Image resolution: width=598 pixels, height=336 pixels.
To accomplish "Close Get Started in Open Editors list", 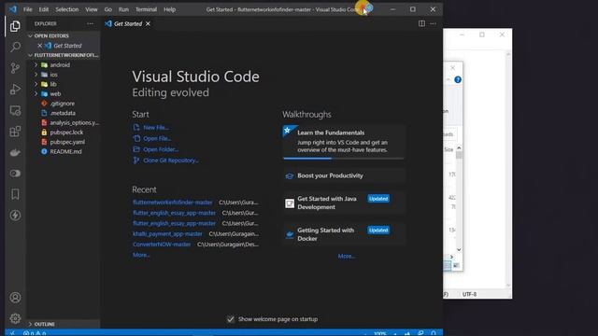I will click(x=39, y=46).
